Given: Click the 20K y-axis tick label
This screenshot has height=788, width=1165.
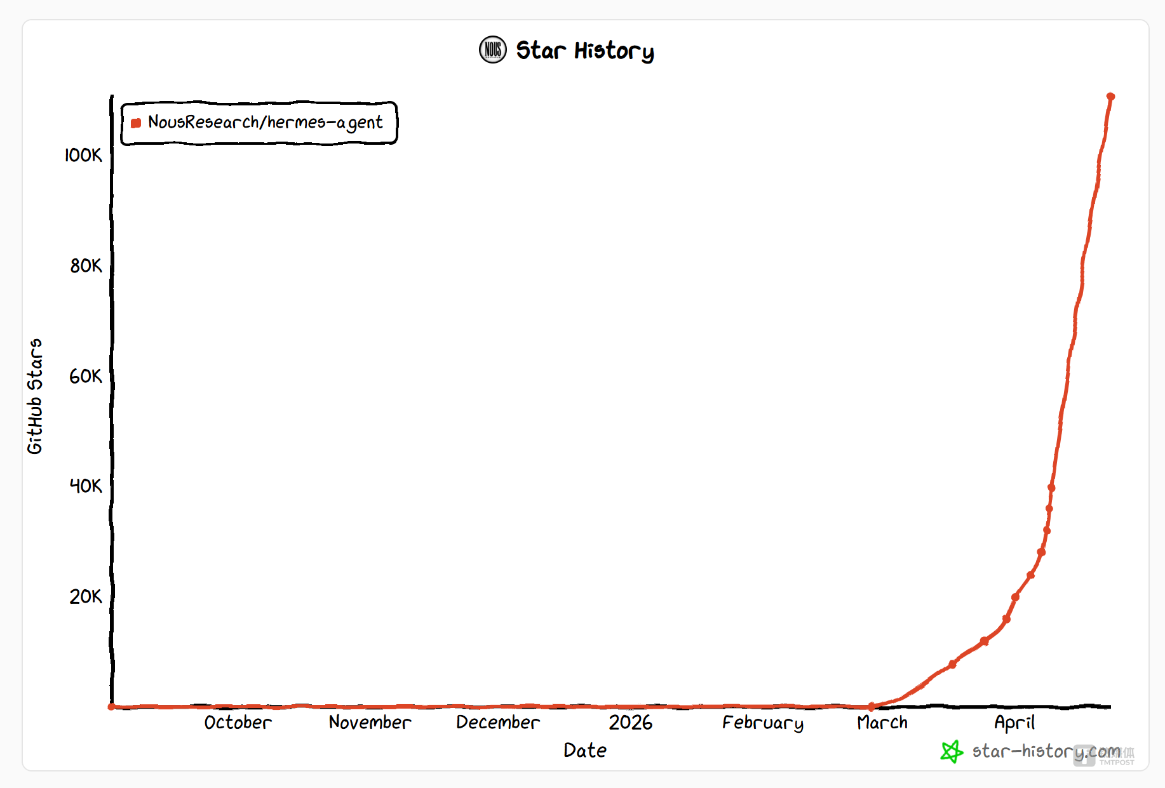Looking at the screenshot, I should point(86,597).
